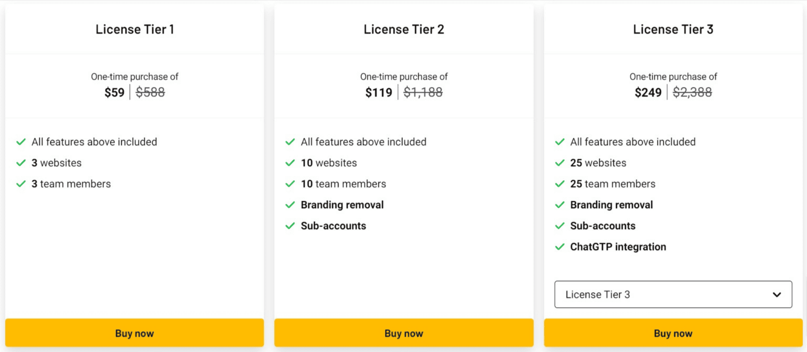The width and height of the screenshot is (807, 352).
Task: Click checkmark next to ChatGTP integration
Action: tap(560, 247)
